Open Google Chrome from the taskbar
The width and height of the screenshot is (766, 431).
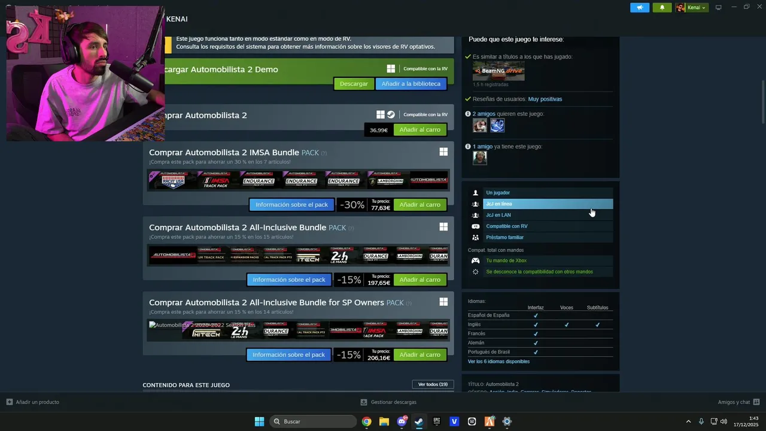pyautogui.click(x=366, y=421)
